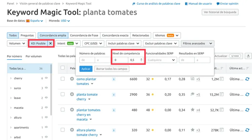This screenshot has width=252, height=140.
Task: Open the Excluir palabras clave dropdown
Action: click(x=161, y=43)
